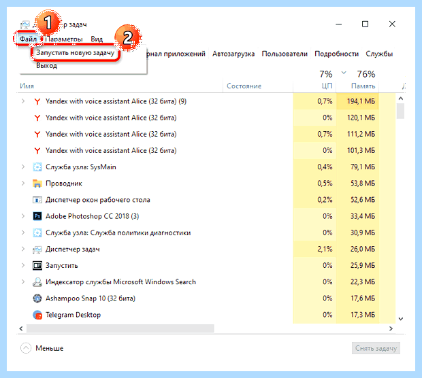Select the Индексатор службы Microsoft Windows Search name

pyautogui.click(x=120, y=282)
